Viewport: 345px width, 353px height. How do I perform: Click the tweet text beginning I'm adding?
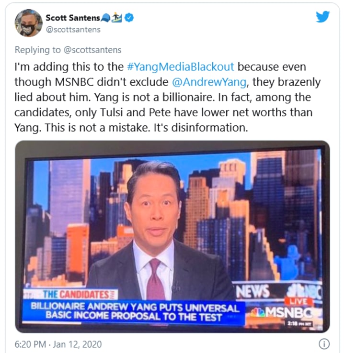167,97
